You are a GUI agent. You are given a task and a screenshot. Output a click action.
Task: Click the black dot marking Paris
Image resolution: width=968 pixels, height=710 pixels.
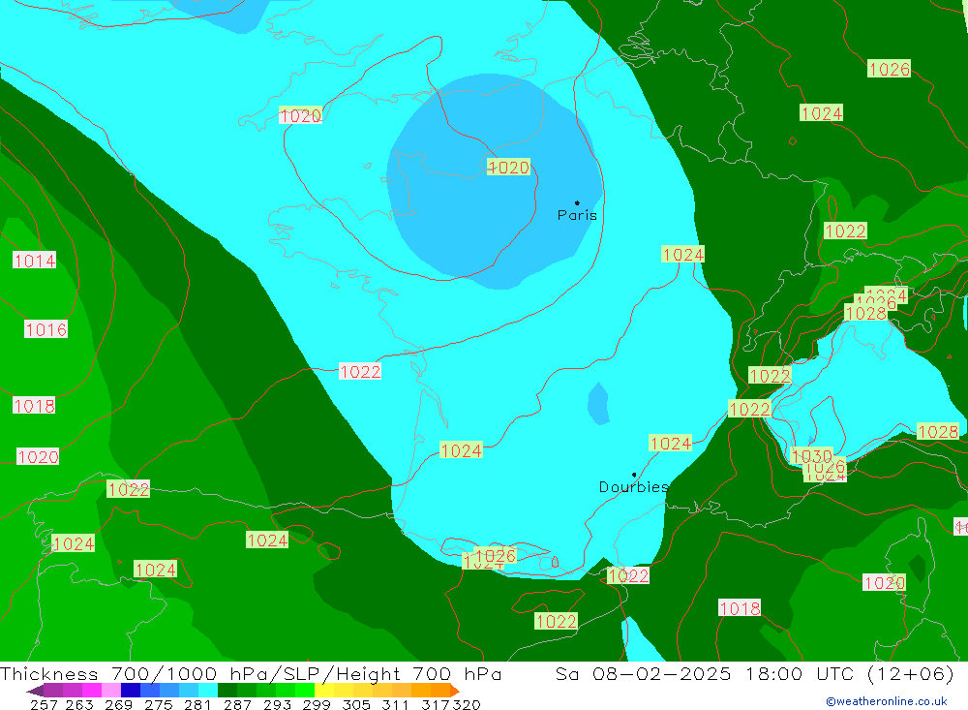pos(577,202)
